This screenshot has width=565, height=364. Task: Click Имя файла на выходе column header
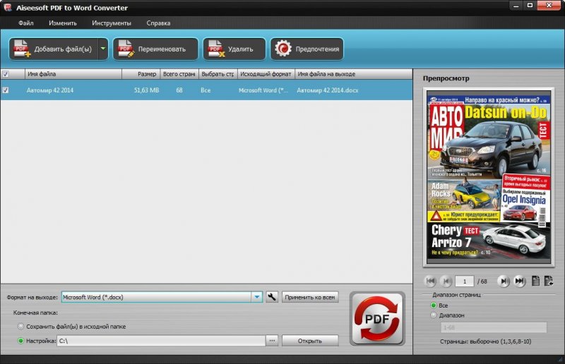[353, 74]
